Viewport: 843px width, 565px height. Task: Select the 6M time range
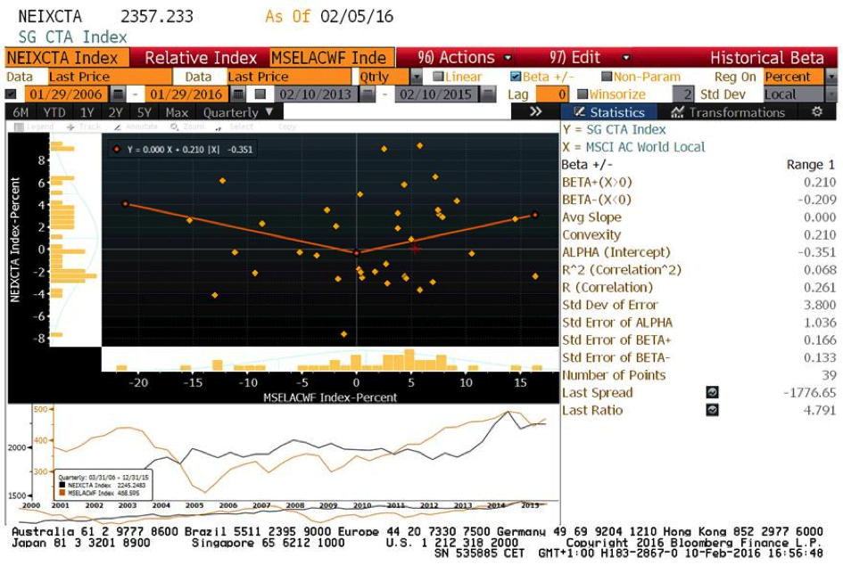[21, 112]
